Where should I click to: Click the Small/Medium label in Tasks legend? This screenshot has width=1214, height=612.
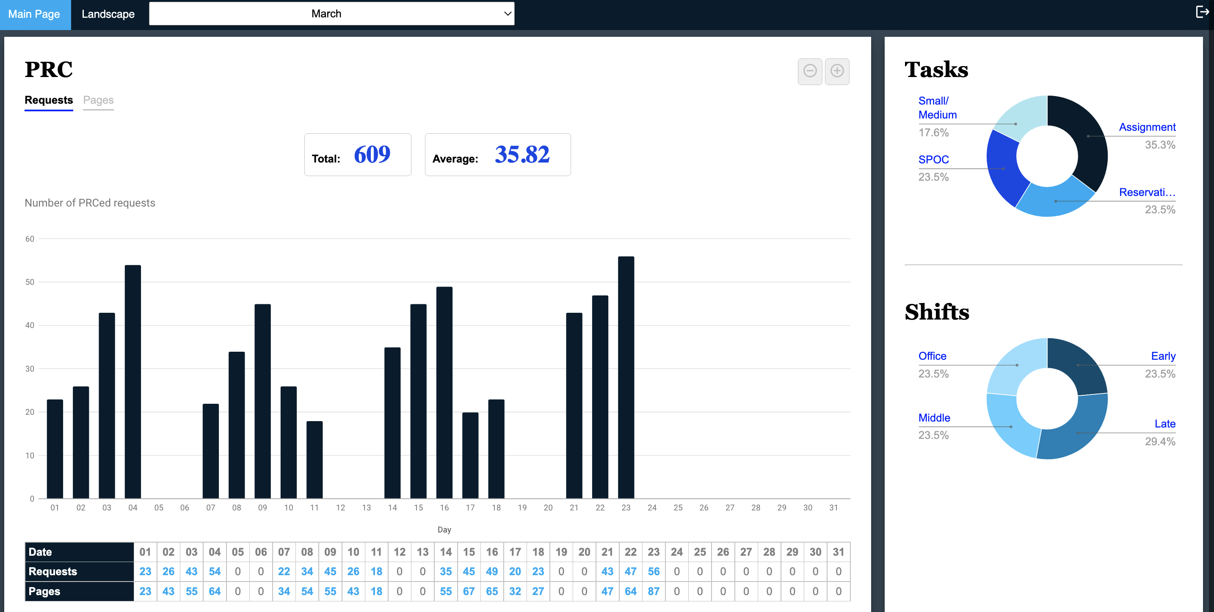coord(937,108)
